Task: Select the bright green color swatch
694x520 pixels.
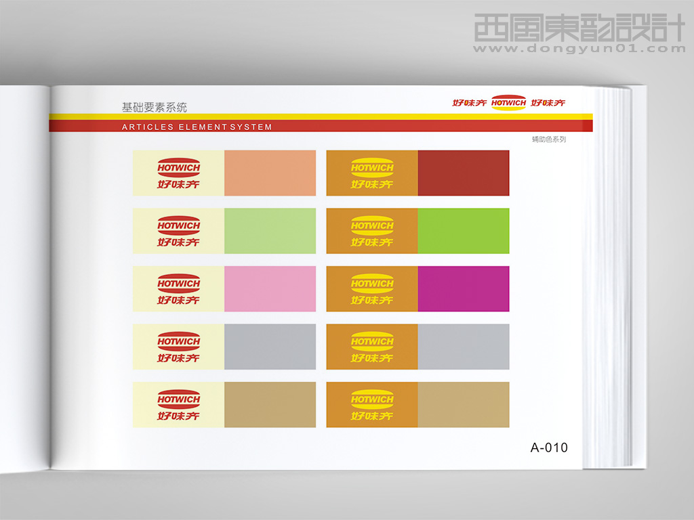Action: point(463,230)
